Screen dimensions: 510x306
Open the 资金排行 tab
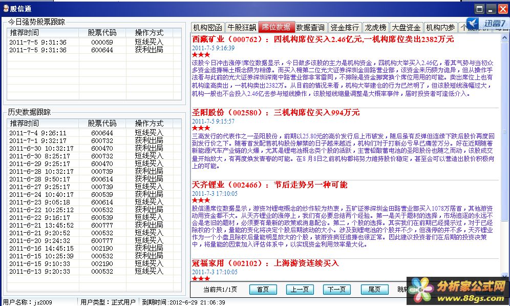pos(345,27)
